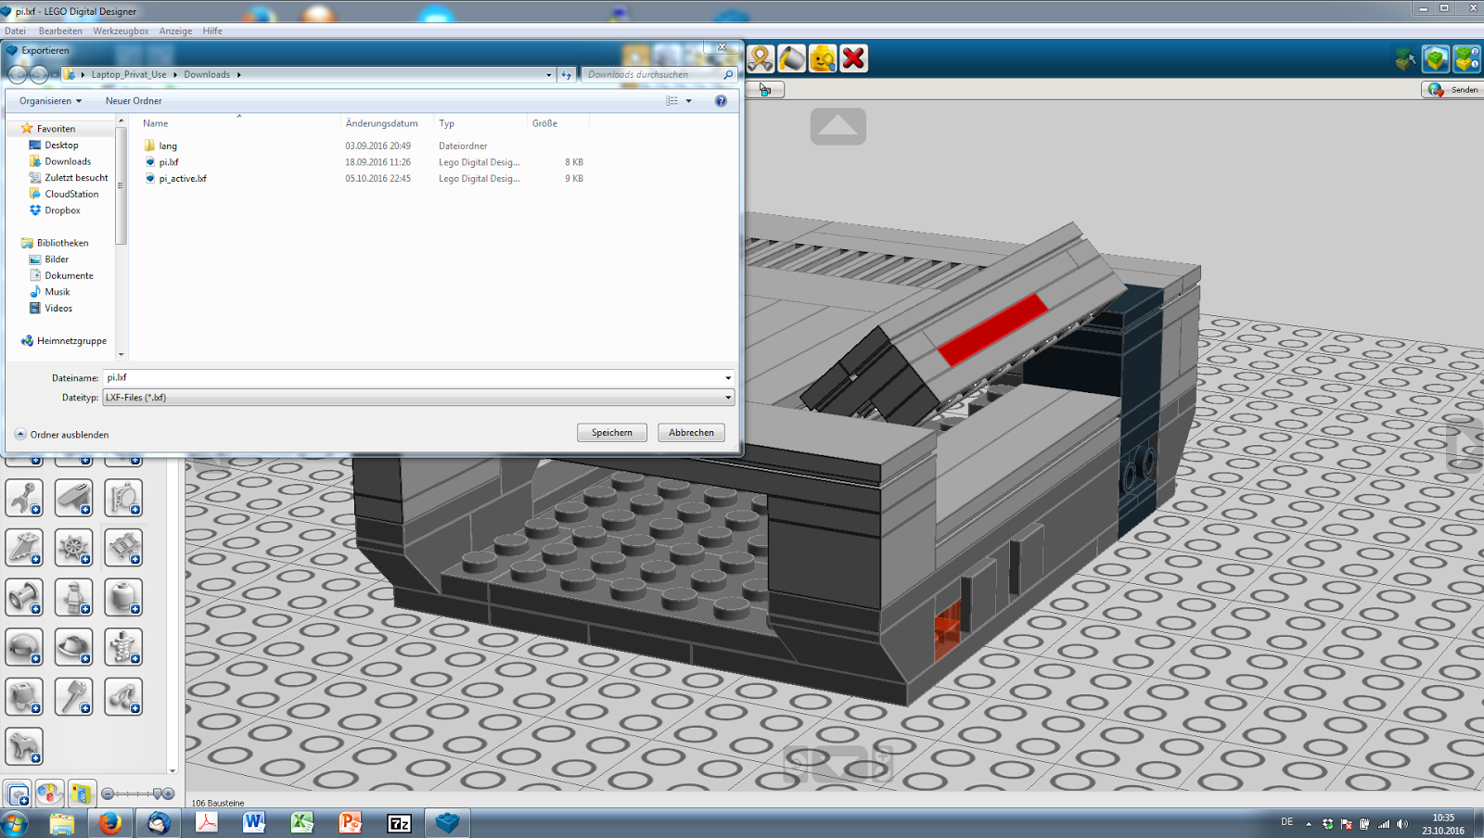Open the view options dropdown arrow

coord(688,101)
